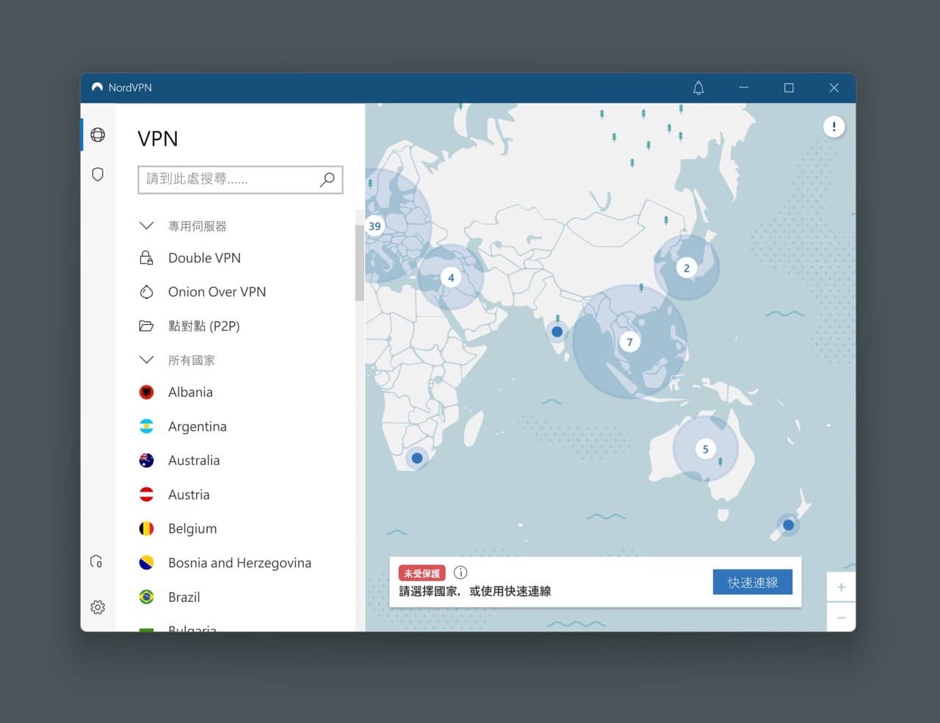Collapse the 專用伺服器 section chevron
Screen dimensions: 940x723
coord(146,226)
